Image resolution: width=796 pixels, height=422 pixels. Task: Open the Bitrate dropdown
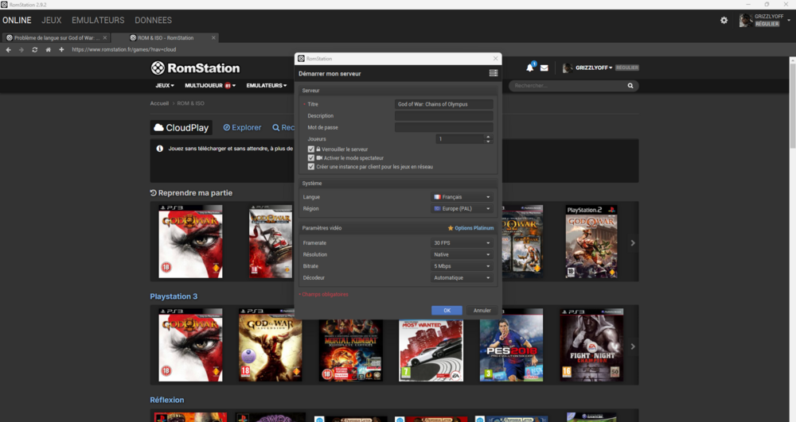point(462,266)
